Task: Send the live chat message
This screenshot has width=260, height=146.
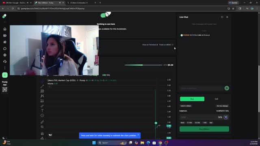Action: (x=227, y=88)
